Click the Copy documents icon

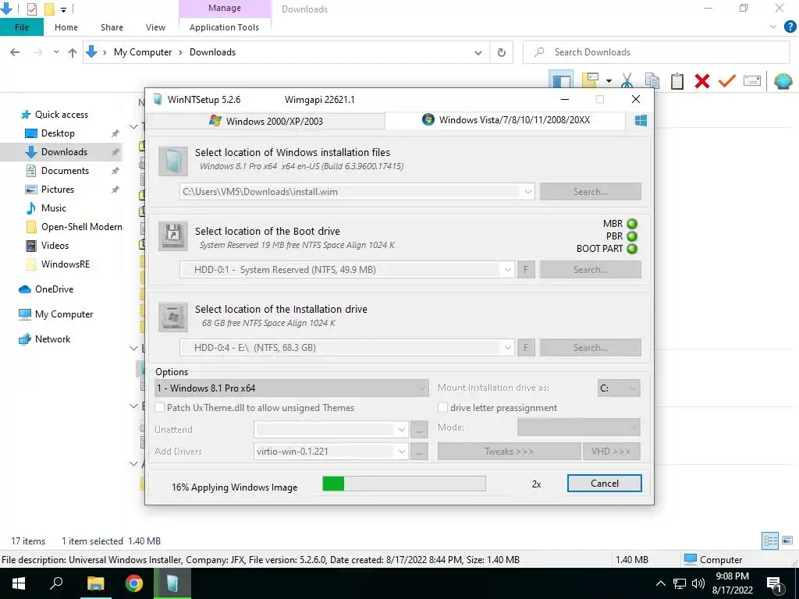652,81
